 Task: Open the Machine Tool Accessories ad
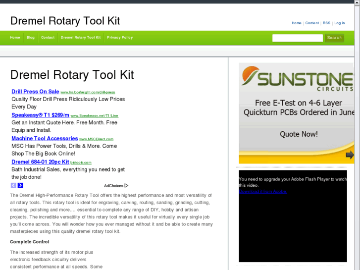tap(45, 138)
